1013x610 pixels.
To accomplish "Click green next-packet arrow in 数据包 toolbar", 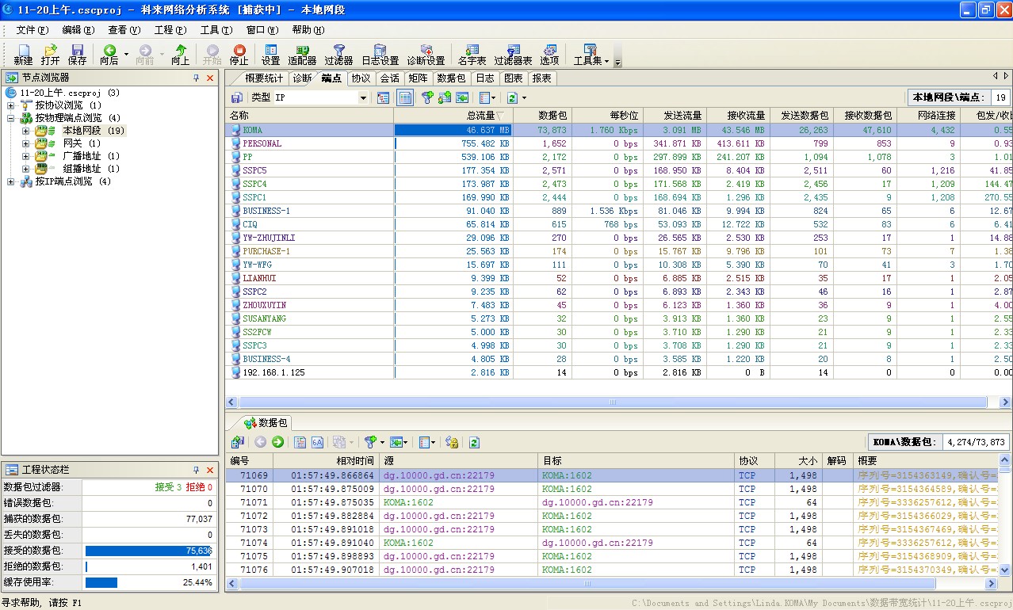I will pyautogui.click(x=277, y=442).
